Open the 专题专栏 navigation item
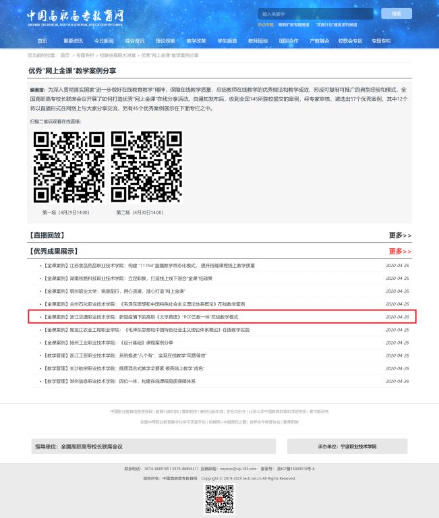The image size is (439, 518). pyautogui.click(x=381, y=41)
